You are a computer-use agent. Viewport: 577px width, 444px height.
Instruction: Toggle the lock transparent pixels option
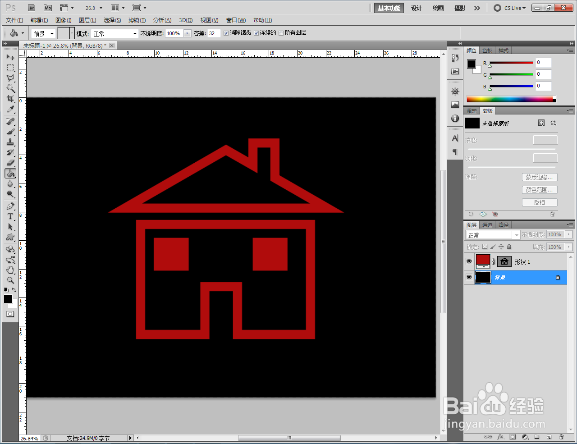point(485,247)
